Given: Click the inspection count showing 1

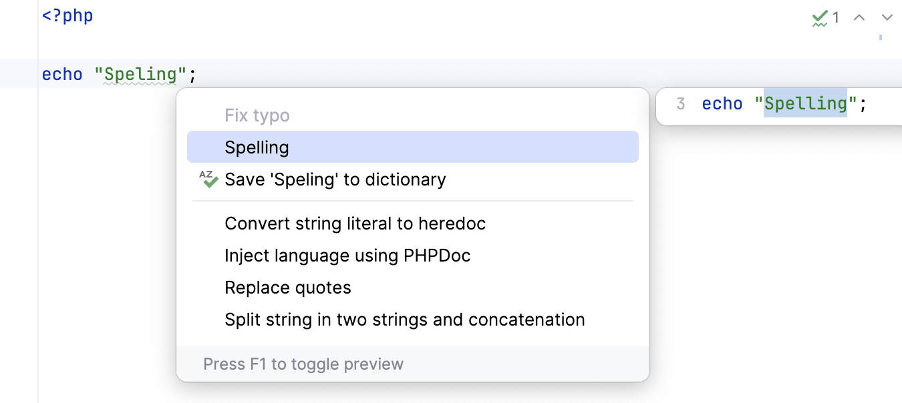Looking at the screenshot, I should tap(835, 18).
